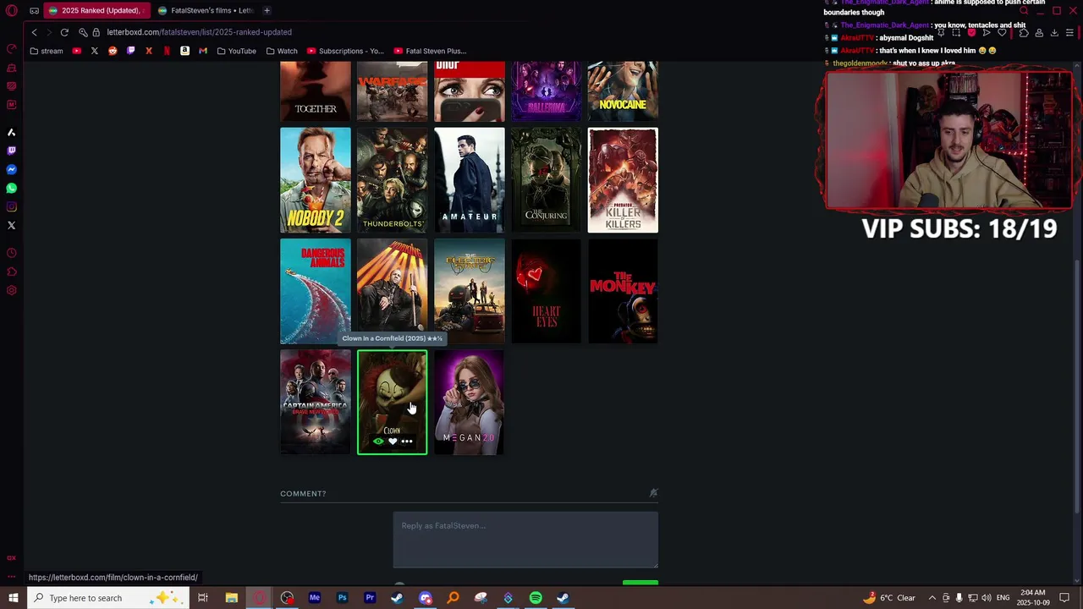Go back to the previous page
This screenshot has height=609, width=1083.
pyautogui.click(x=34, y=32)
